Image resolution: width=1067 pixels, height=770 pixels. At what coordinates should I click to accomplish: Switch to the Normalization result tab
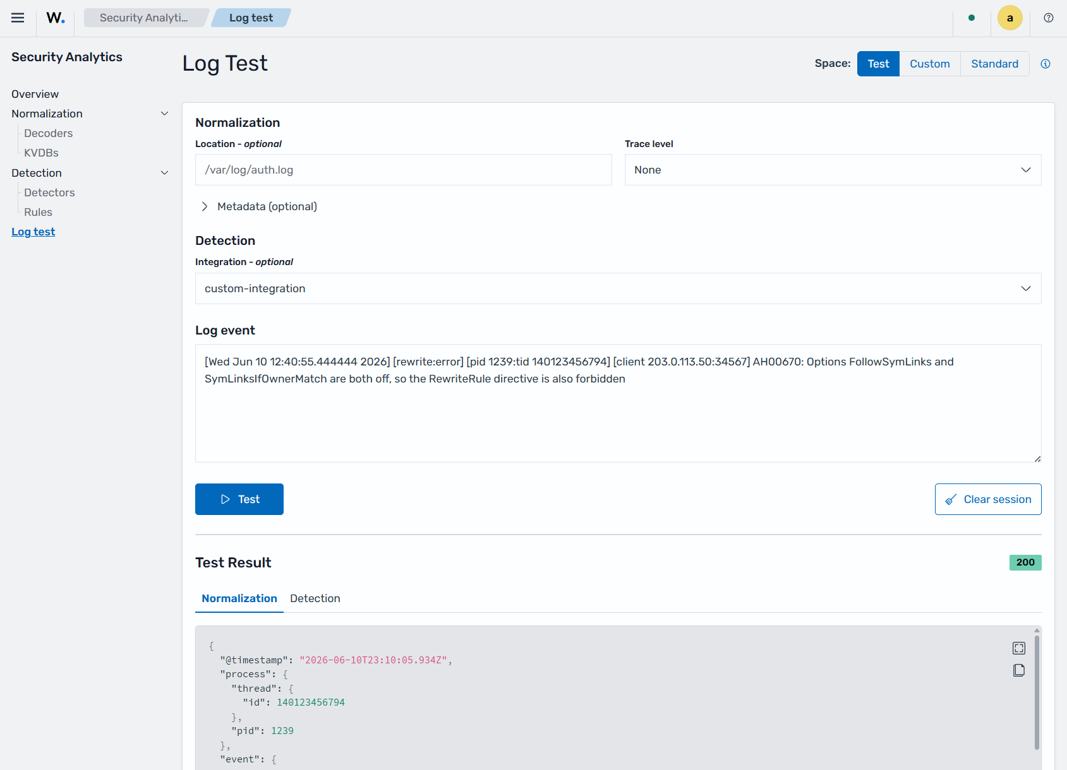coord(239,598)
